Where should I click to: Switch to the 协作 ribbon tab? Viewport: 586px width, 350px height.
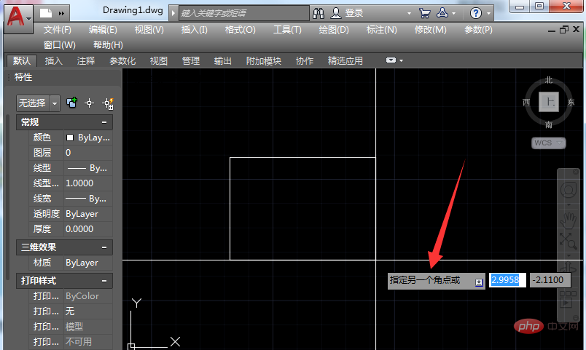tap(305, 61)
